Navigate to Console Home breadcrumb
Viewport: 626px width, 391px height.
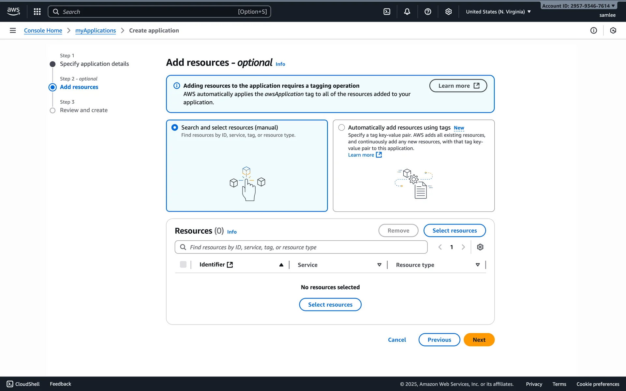(x=43, y=30)
